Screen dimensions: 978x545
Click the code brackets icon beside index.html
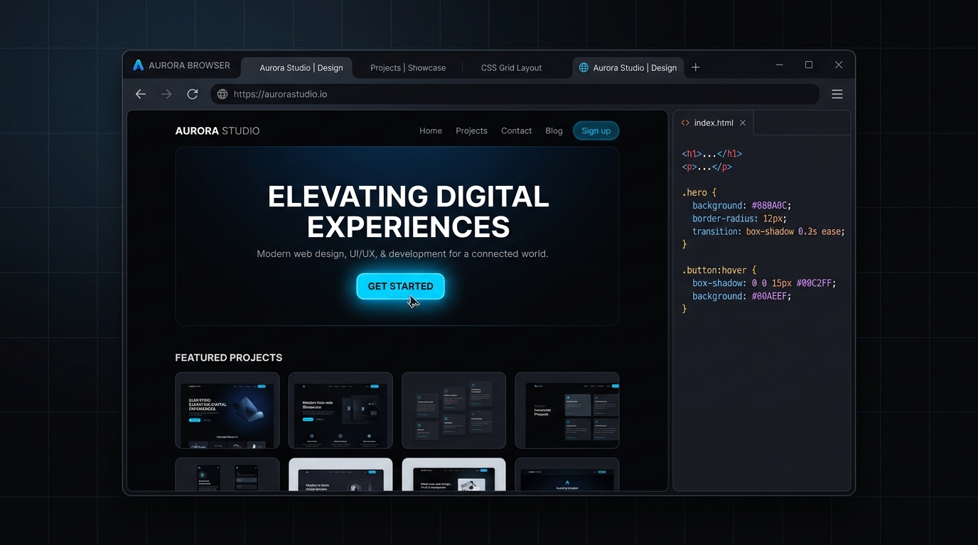[685, 123]
